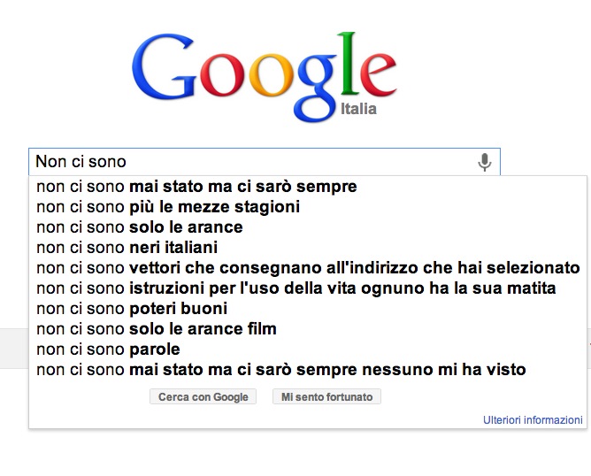This screenshot has width=591, height=476.
Task: Choose the last suggestion ending "nessuno mi ha visto"
Action: click(281, 370)
